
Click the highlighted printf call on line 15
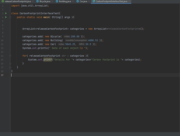48,60
